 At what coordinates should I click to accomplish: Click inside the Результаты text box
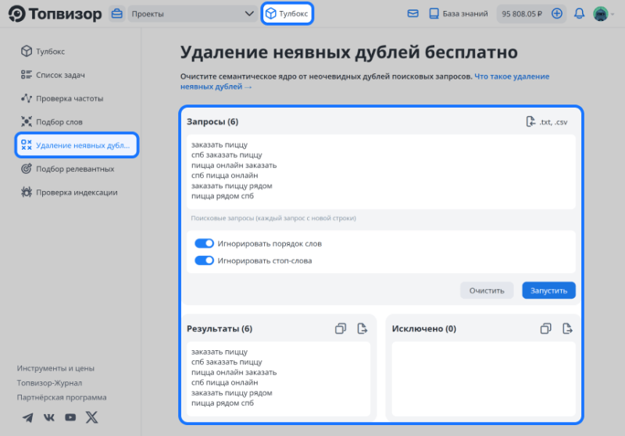tap(278, 379)
